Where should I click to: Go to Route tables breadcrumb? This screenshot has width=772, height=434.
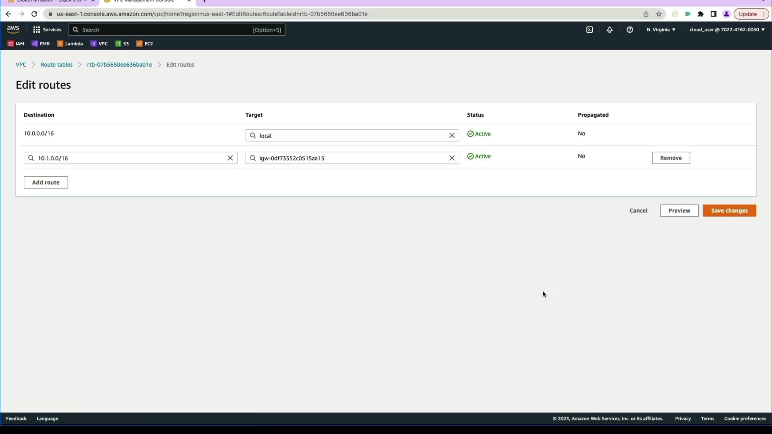coord(56,65)
